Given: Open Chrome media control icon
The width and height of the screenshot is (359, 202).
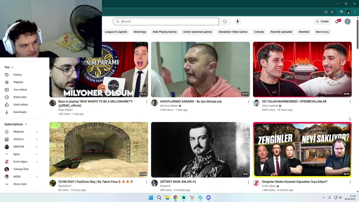Looking at the screenshot, I should (x=341, y=12).
